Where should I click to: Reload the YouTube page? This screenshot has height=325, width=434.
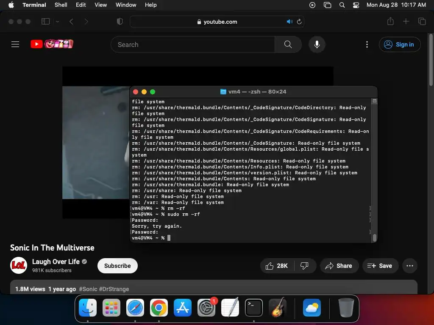click(299, 22)
